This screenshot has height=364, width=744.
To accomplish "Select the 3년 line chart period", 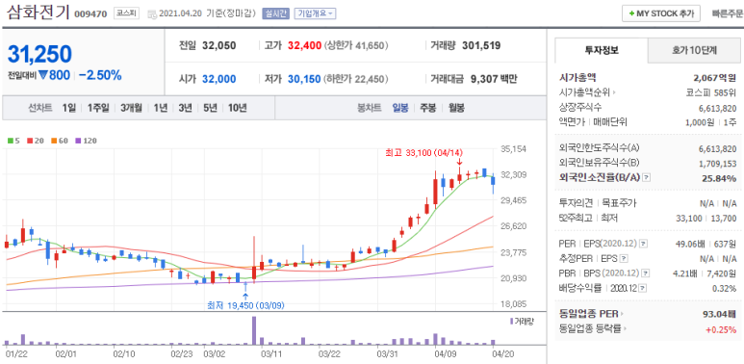I will tap(185, 108).
